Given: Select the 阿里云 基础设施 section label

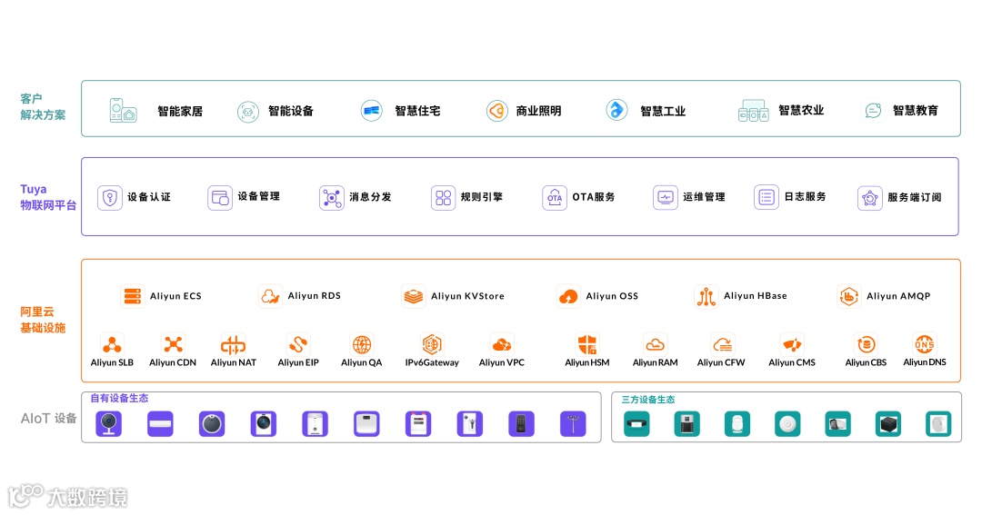Looking at the screenshot, I should coord(43,320).
